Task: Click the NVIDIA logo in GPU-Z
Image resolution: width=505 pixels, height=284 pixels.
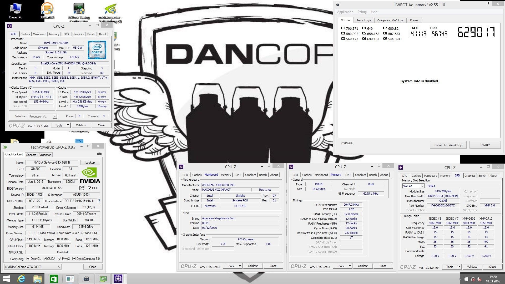Action: 90,176
